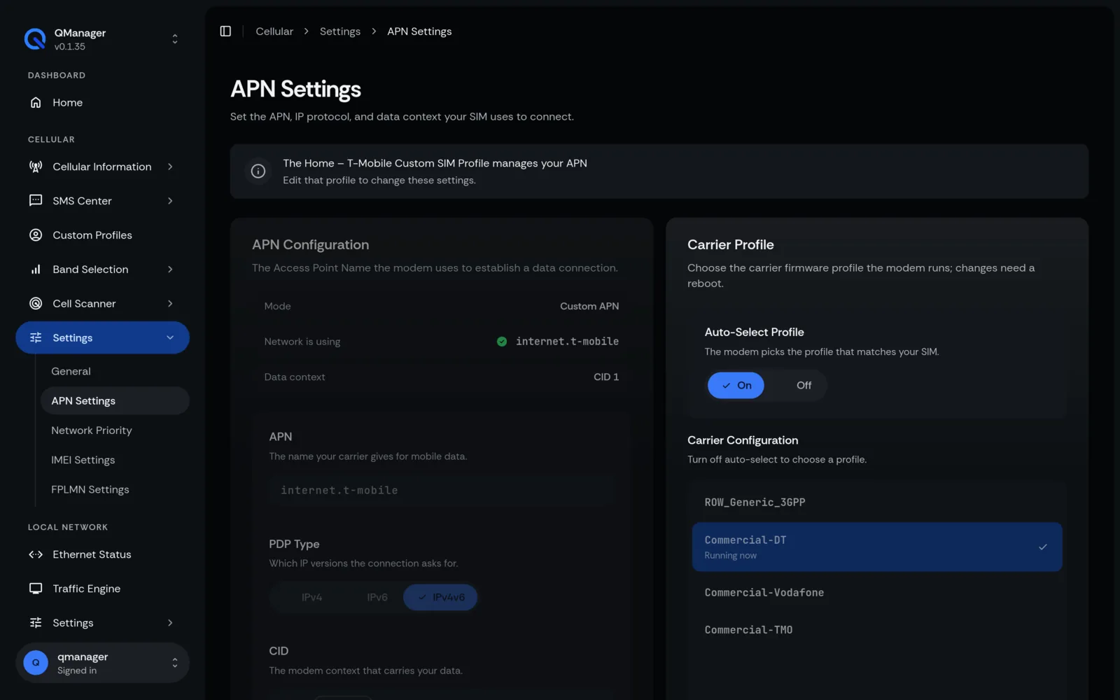The width and height of the screenshot is (1120, 700).
Task: Go to Cellular breadcrumb link
Action: tap(274, 31)
